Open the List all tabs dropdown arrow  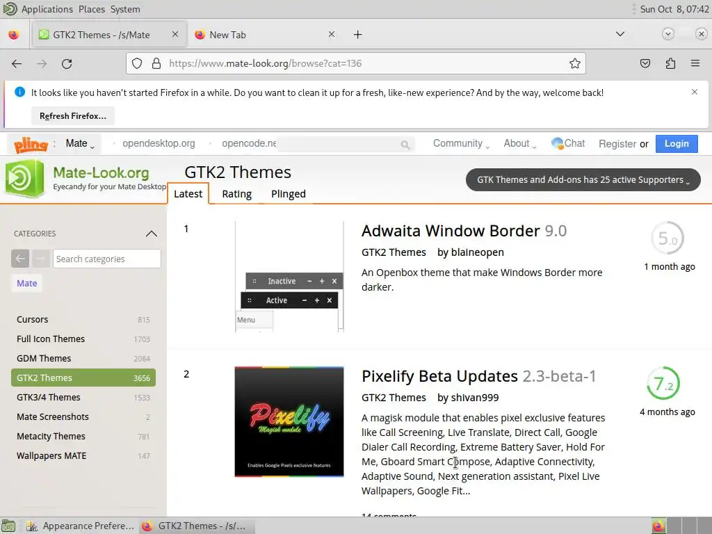[x=620, y=34]
